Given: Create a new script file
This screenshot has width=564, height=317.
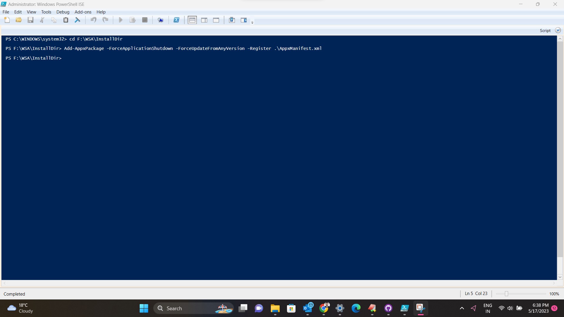Looking at the screenshot, I should tap(6, 20).
